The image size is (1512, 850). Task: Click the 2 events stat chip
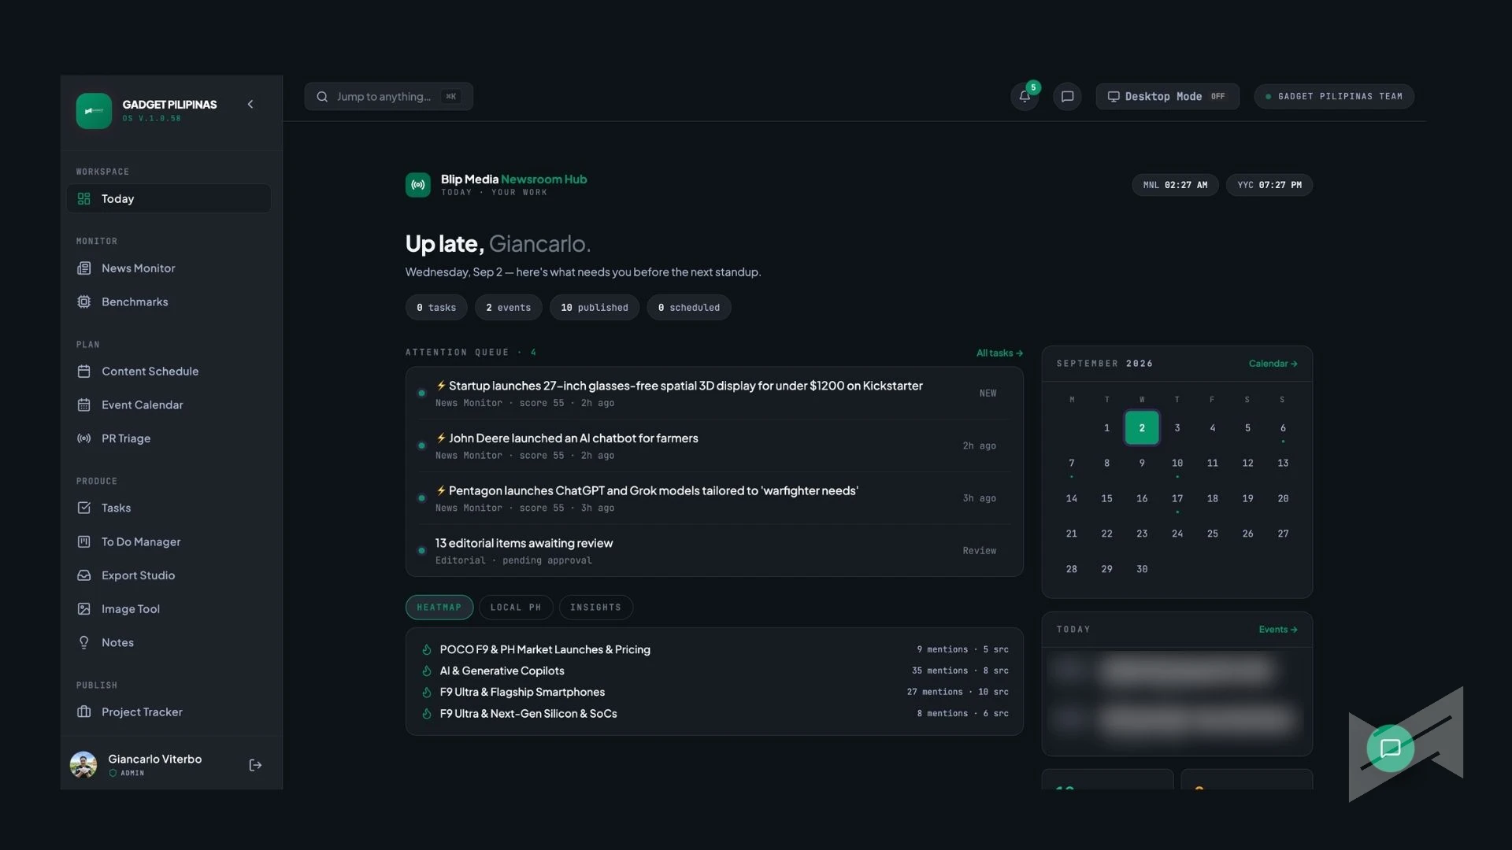(509, 308)
